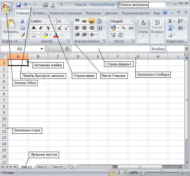Increase decimal places
This screenshot has height=176, width=190.
tap(113, 35)
